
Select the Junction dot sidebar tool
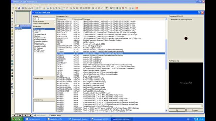(x=12, y=19)
